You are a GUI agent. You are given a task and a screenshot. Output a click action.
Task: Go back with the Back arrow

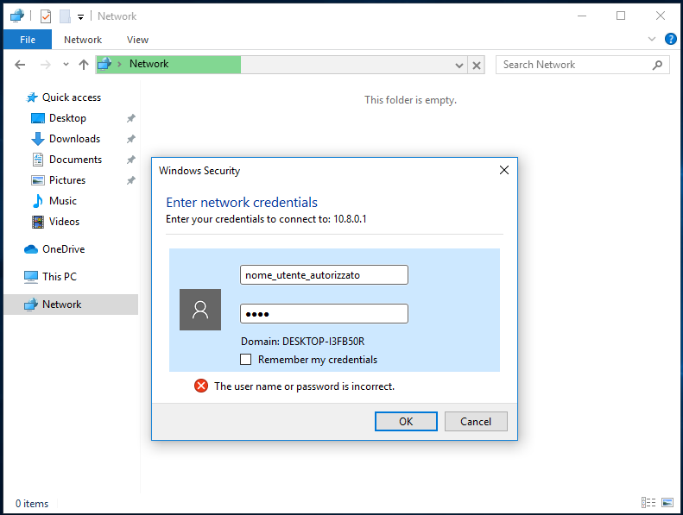20,65
